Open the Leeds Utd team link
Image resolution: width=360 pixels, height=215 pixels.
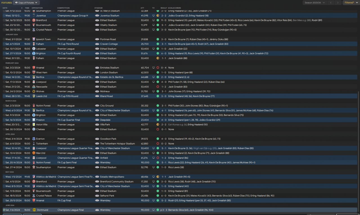click(42, 96)
